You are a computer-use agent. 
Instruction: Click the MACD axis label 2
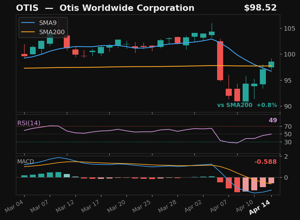[286, 156]
